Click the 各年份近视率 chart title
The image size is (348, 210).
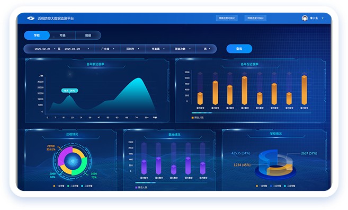tap(249, 64)
